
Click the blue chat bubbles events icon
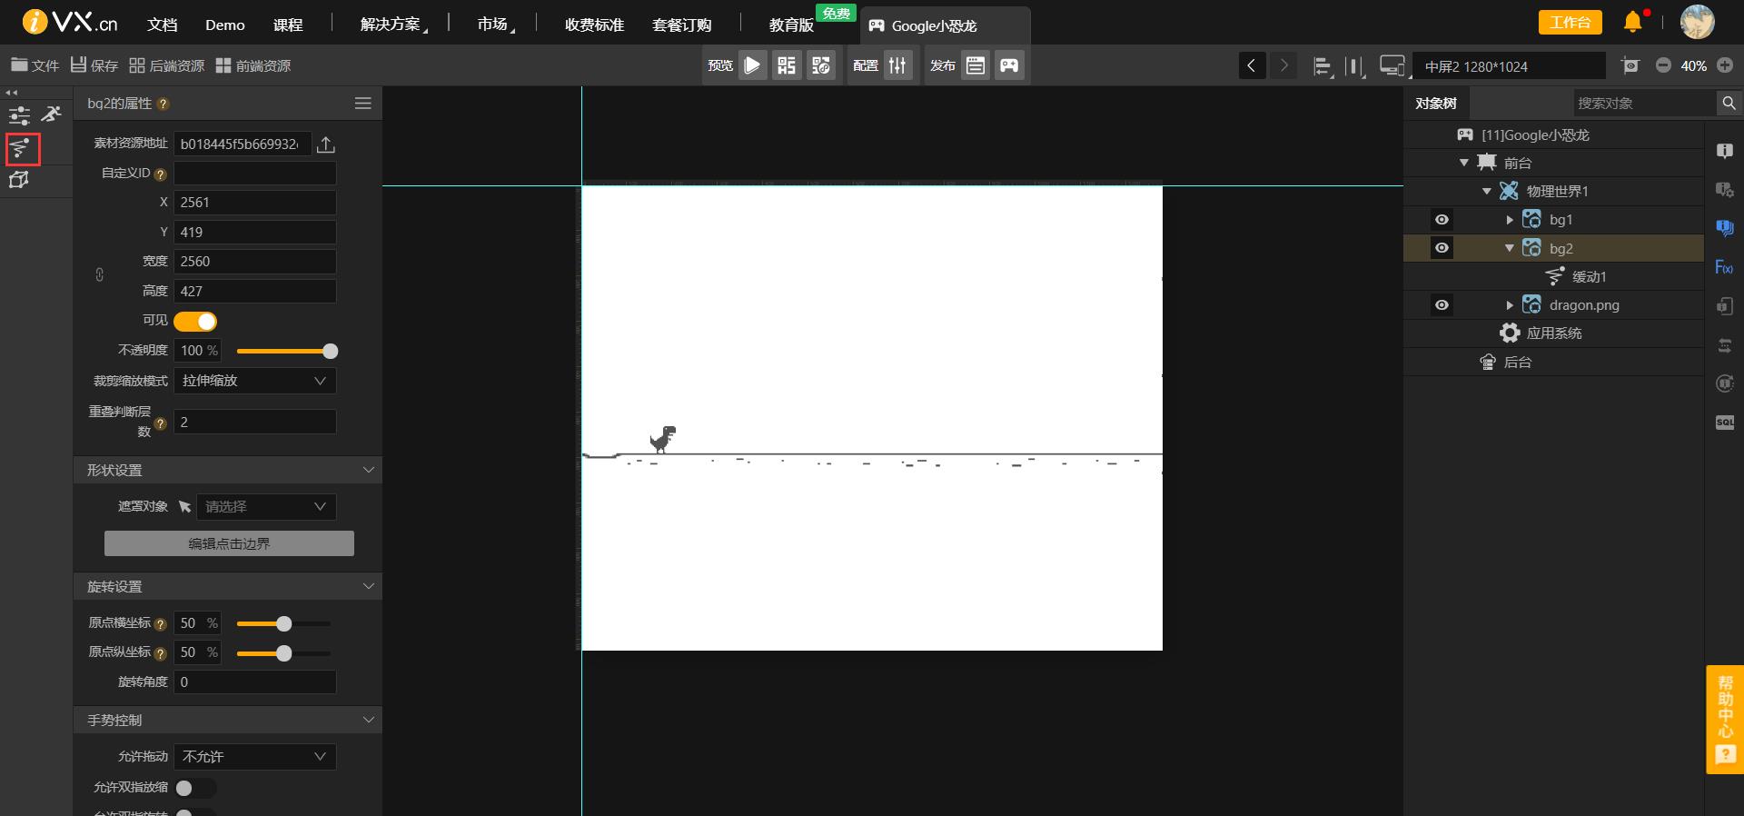click(1724, 228)
